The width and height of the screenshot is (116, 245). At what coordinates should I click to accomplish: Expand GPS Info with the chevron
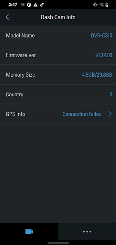click(110, 114)
